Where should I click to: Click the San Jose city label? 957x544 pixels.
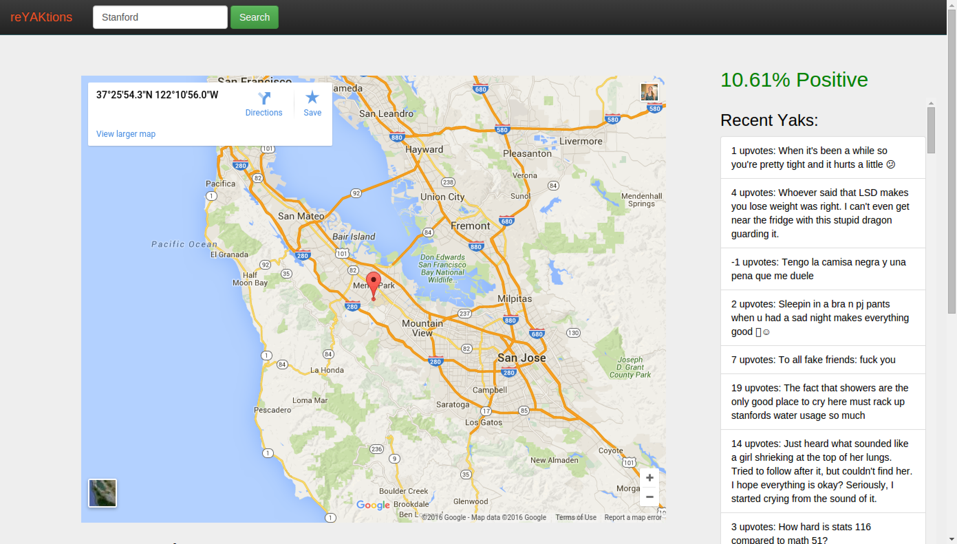click(x=521, y=358)
